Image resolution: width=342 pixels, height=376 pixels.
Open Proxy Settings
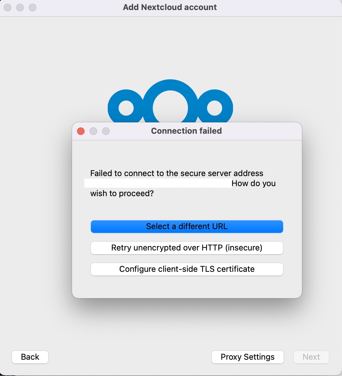[247, 357]
